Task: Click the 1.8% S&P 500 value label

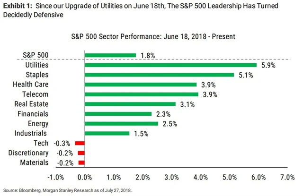Action: 148,56
